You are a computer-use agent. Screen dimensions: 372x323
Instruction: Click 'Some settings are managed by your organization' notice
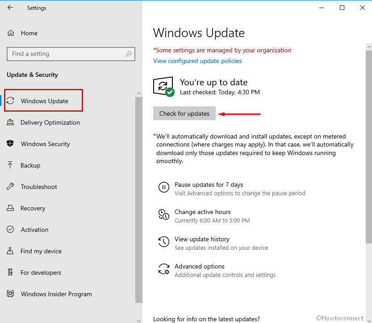222,50
